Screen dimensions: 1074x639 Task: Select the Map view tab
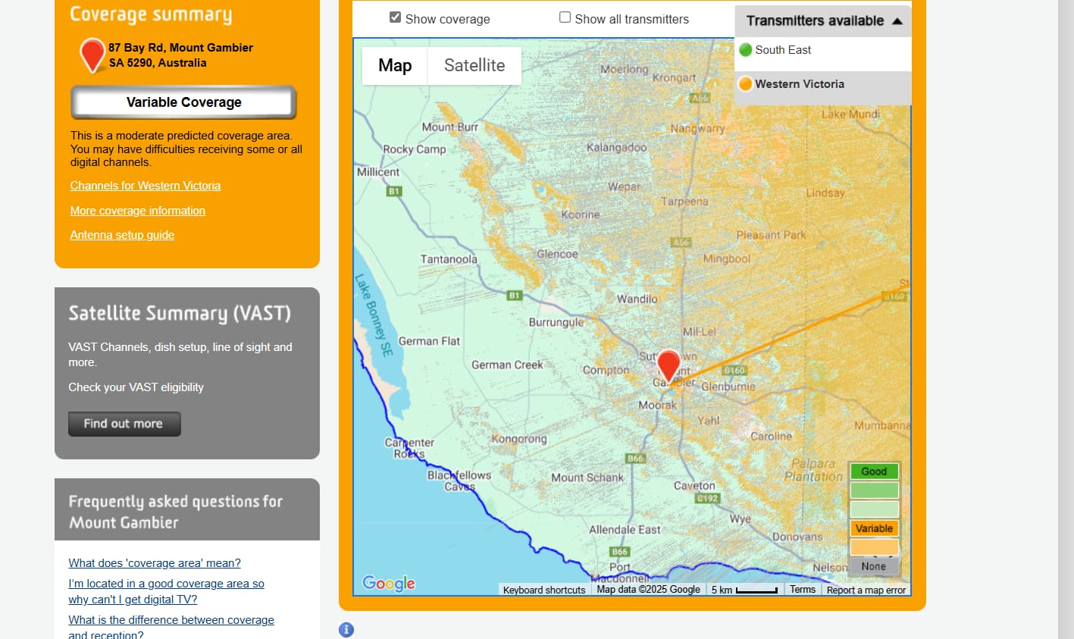[395, 66]
